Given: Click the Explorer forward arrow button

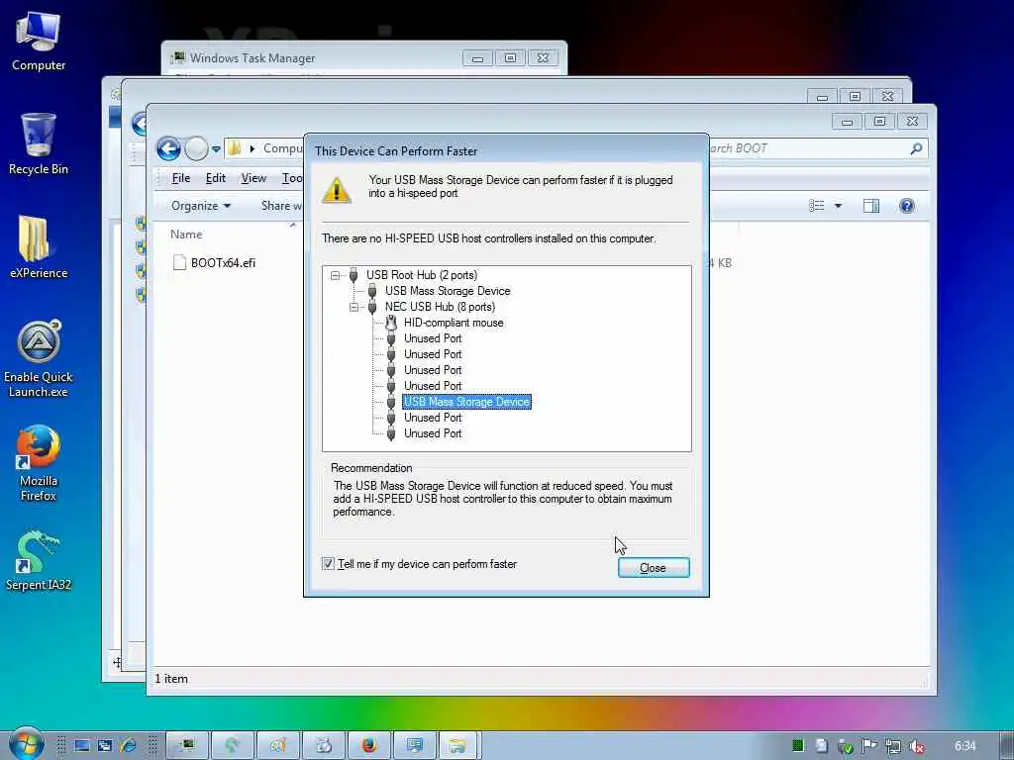Looking at the screenshot, I should pyautogui.click(x=197, y=148).
